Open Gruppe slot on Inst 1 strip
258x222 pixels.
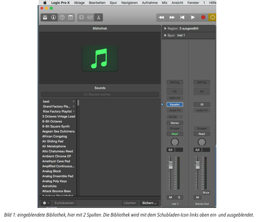[x=175, y=128]
